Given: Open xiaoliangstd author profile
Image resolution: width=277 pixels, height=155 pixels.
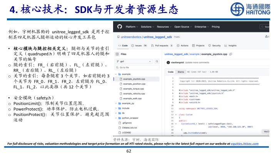Looking at the screenshot, I should pos(177,62).
